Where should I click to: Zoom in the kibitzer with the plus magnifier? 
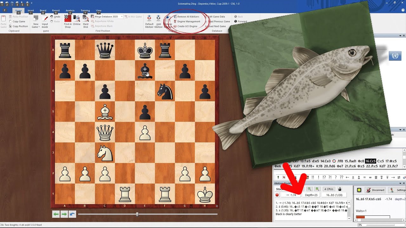coord(309,189)
